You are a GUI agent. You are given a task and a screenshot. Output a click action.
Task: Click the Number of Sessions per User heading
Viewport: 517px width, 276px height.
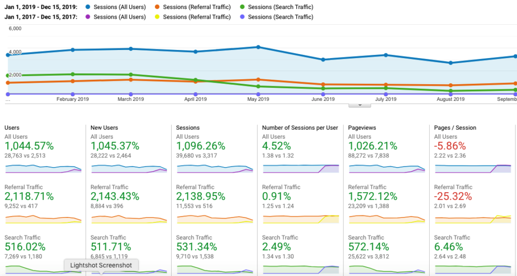(300, 128)
